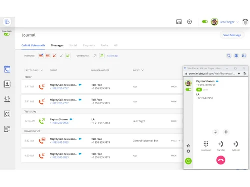Image resolution: width=250 pixels, height=187 pixels.
Task: Open the journal search magnifier icon
Action: click(229, 56)
